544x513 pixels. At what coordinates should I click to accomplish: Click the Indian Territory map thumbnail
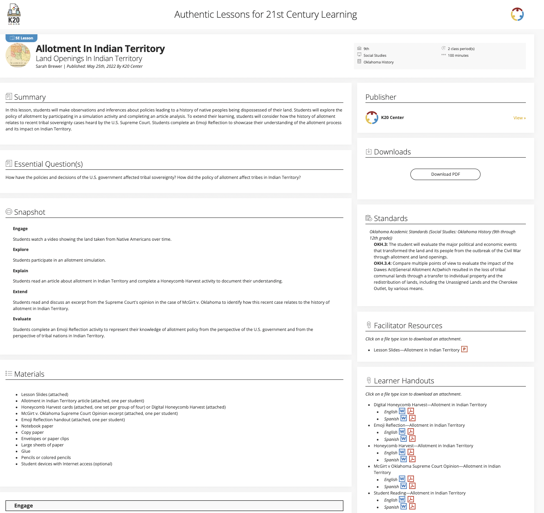point(18,56)
